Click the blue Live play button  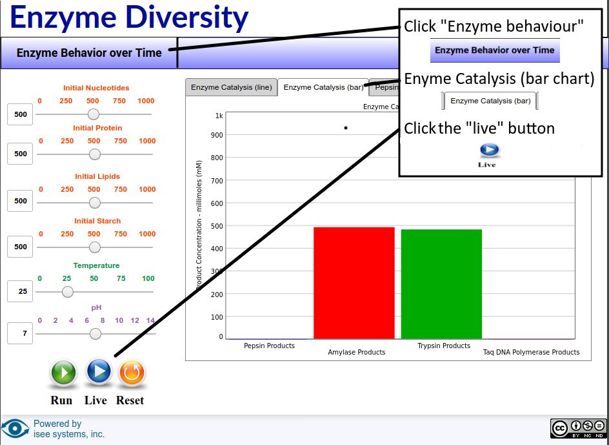[99, 372]
